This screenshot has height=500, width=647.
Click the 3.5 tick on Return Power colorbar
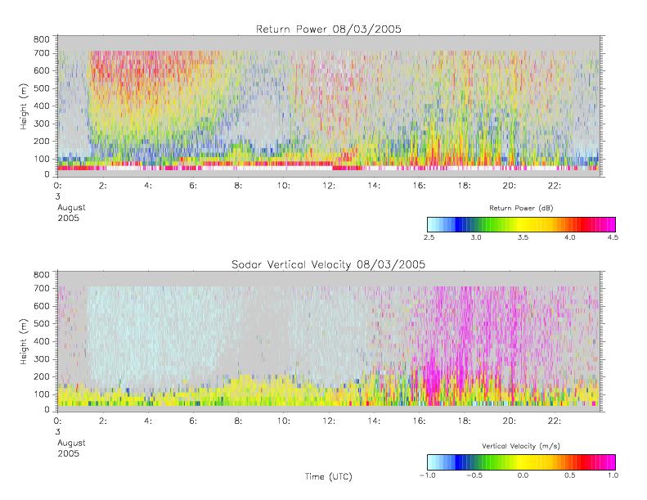[x=523, y=237]
